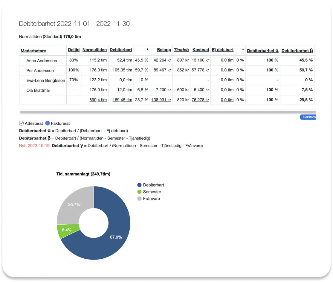Sort by the Deltid column header
Screen dimensions: 333x282
click(74, 50)
